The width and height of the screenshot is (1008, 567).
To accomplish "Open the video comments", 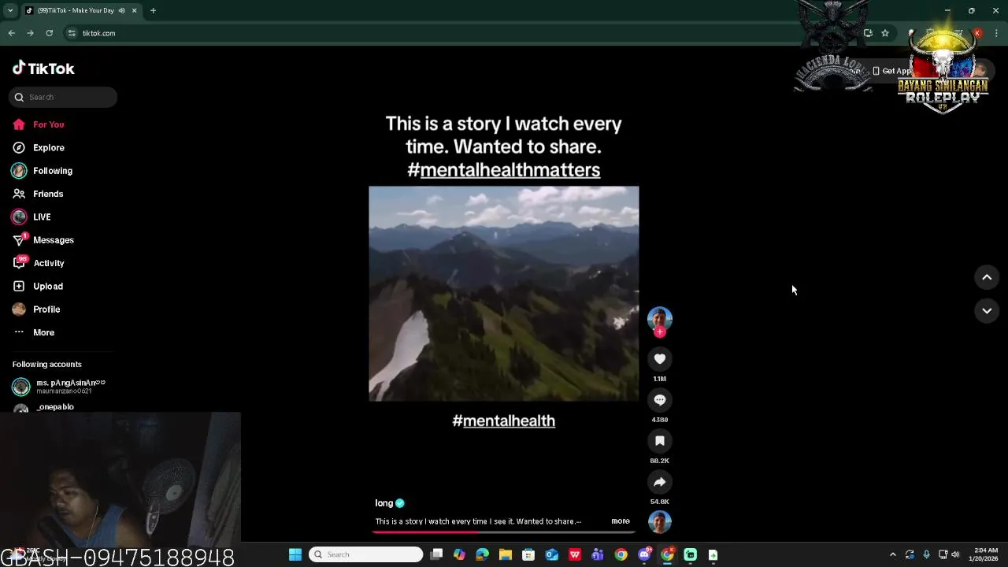I will point(660,400).
